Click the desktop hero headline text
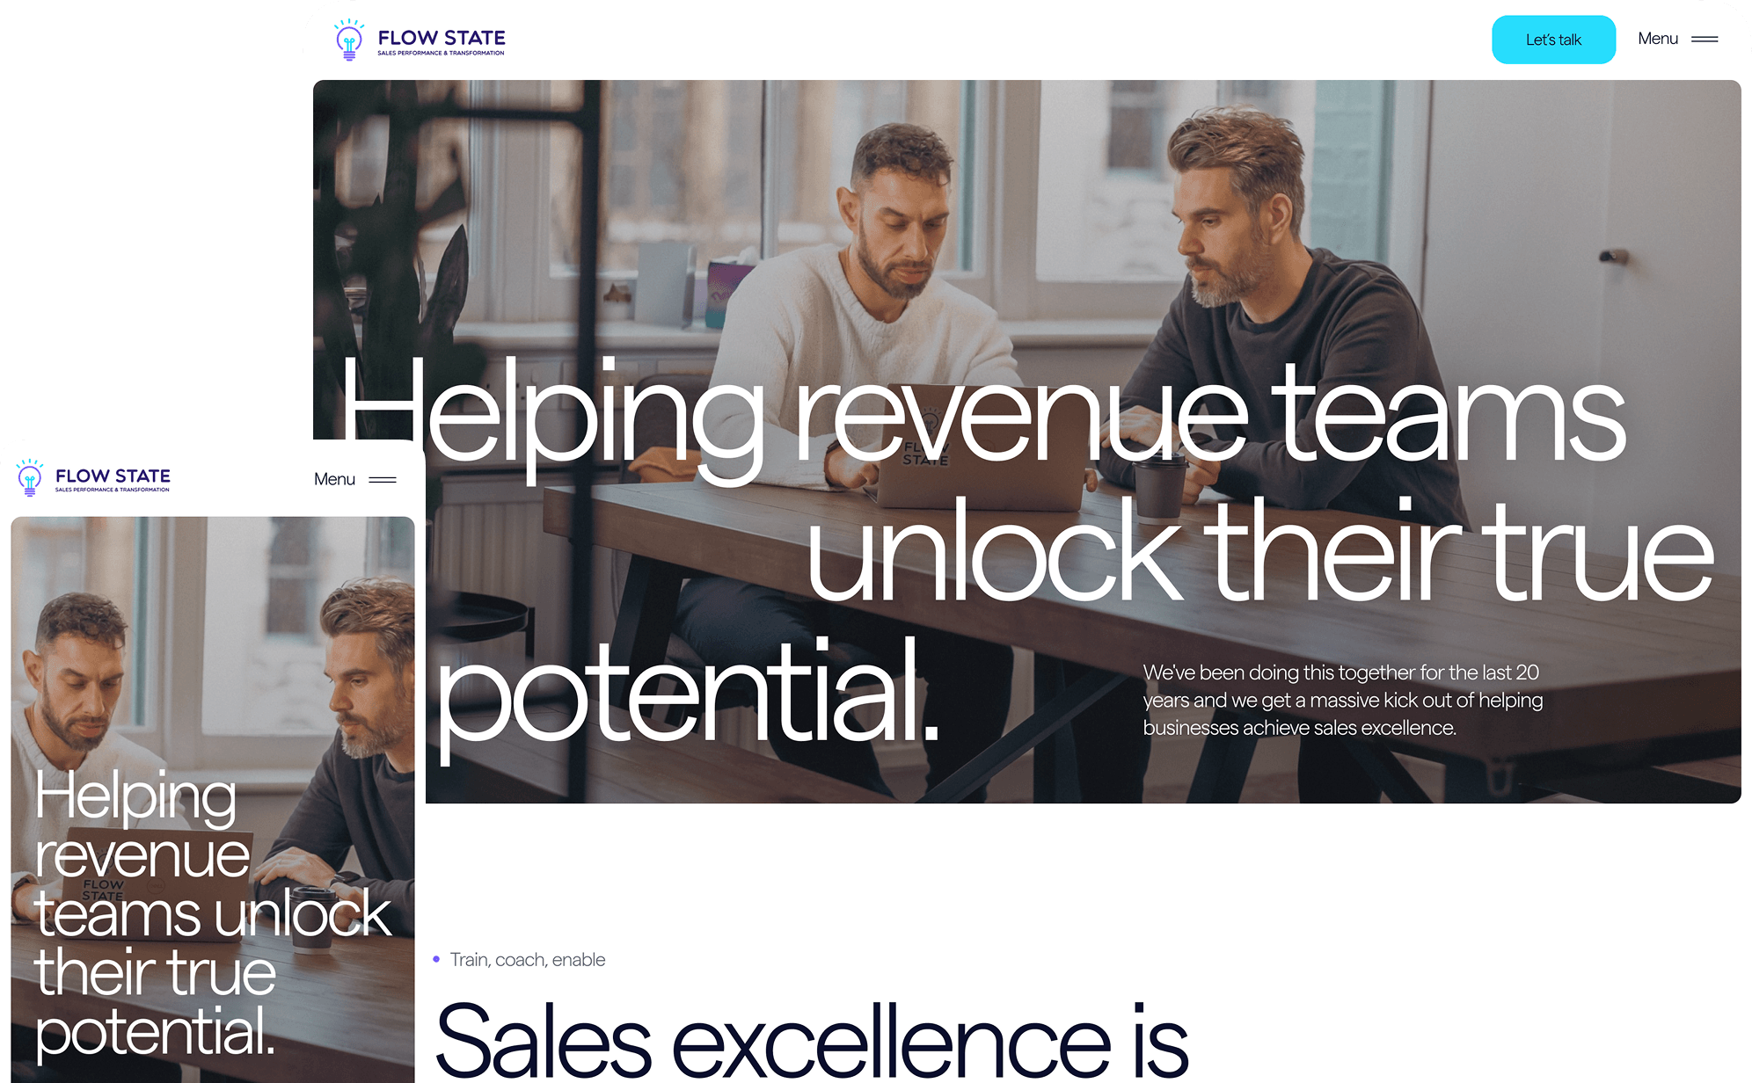 1026,549
